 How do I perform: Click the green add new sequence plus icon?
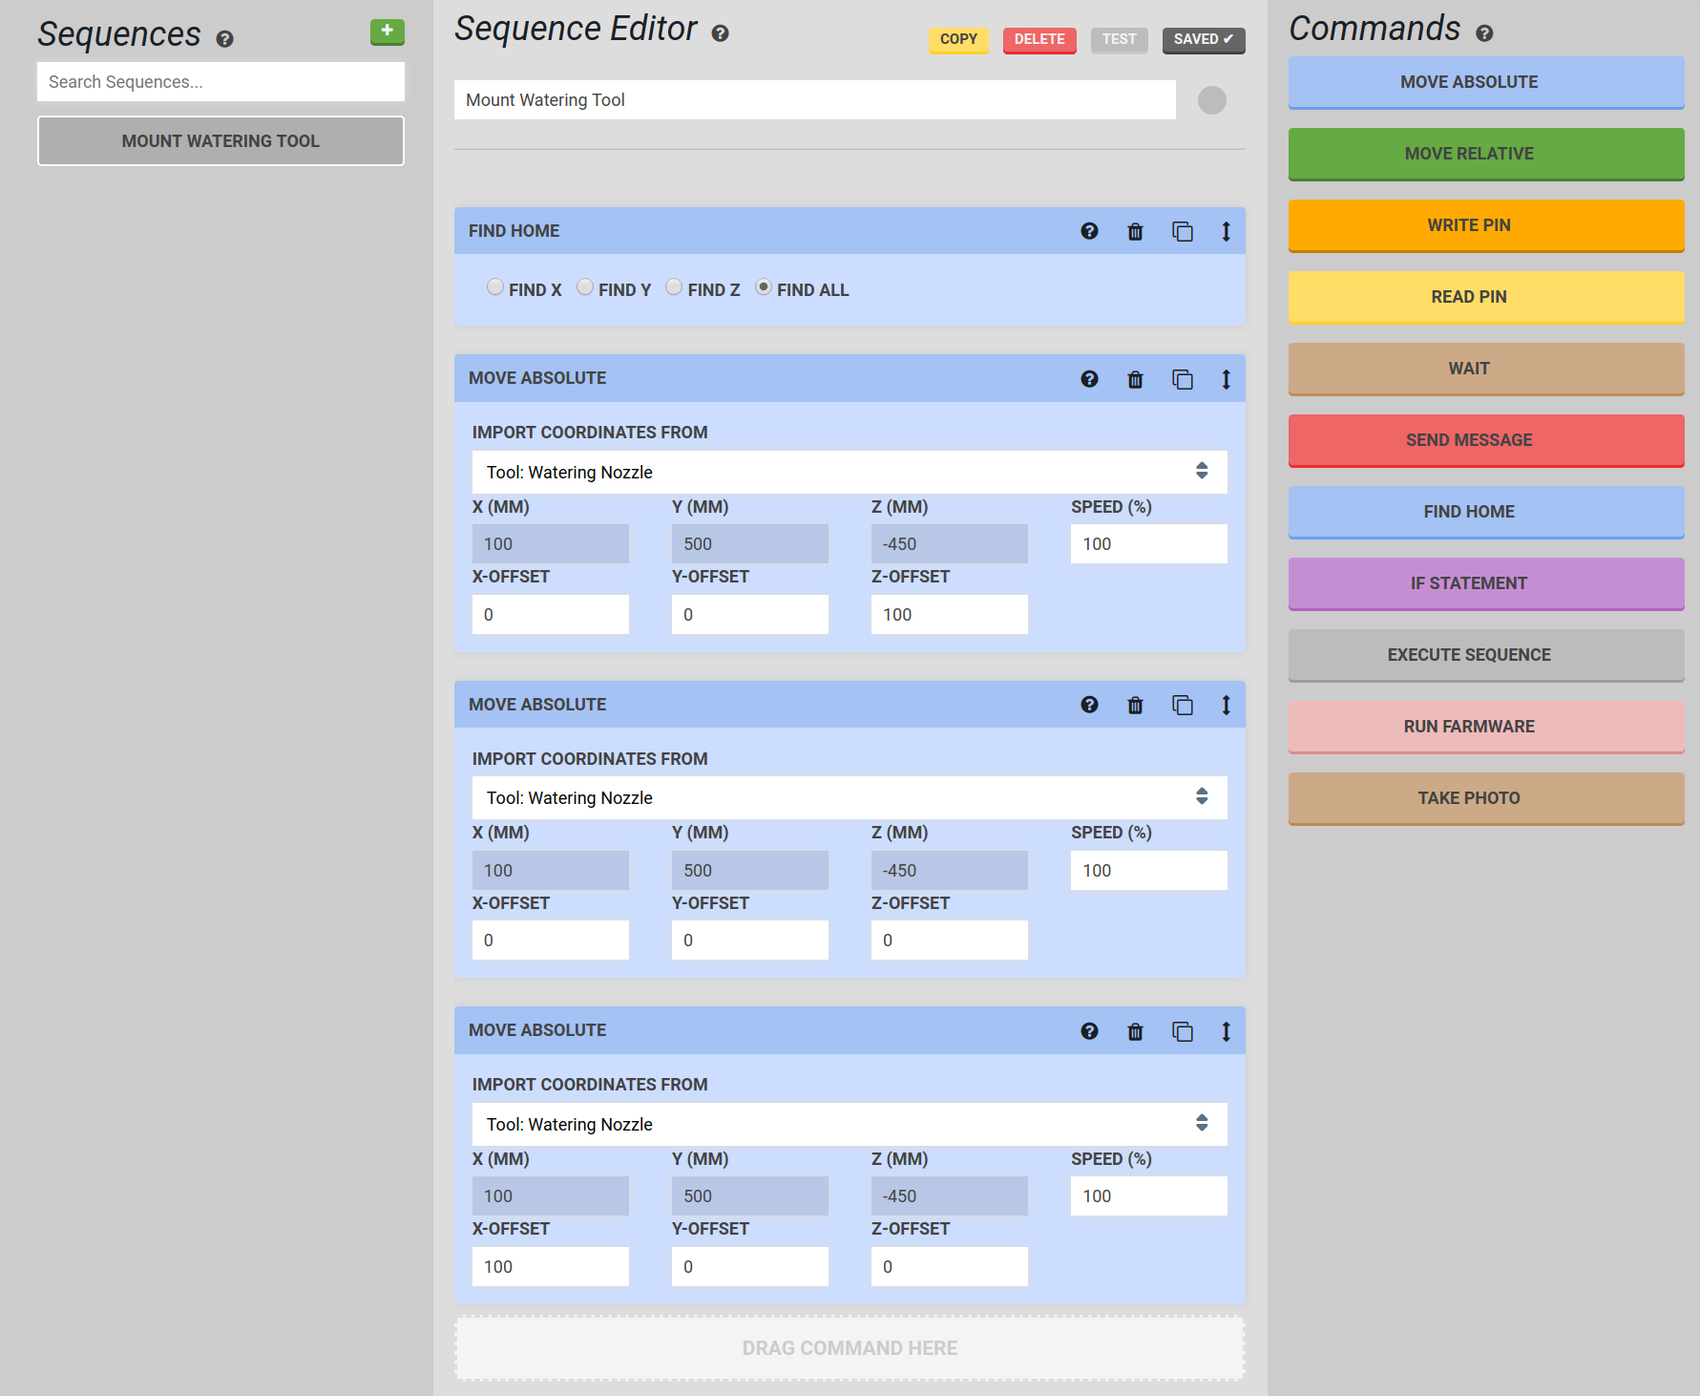click(x=387, y=32)
